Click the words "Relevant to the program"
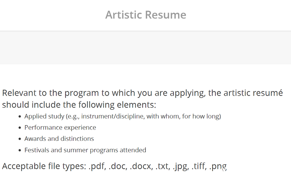291x178 pixels. (51, 93)
